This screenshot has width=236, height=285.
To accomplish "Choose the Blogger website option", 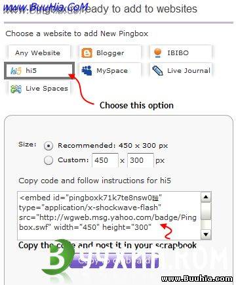I will 110,53.
